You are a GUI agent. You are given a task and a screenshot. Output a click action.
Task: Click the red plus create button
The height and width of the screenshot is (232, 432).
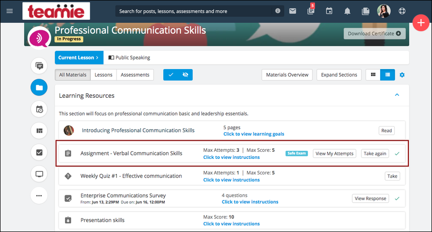point(421,23)
